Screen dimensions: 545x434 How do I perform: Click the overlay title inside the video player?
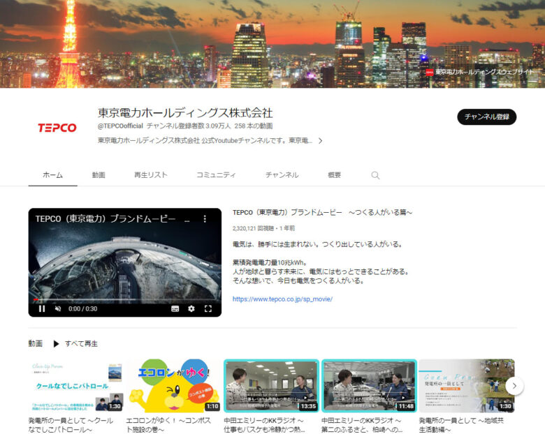pos(112,218)
